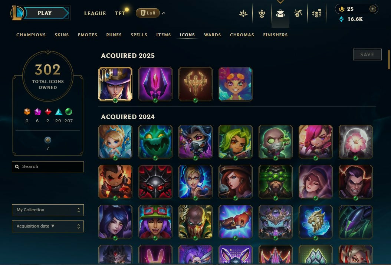Select the Caitlyn top hat summoner icon
Screen dimensions: 391x265
click(x=115, y=84)
